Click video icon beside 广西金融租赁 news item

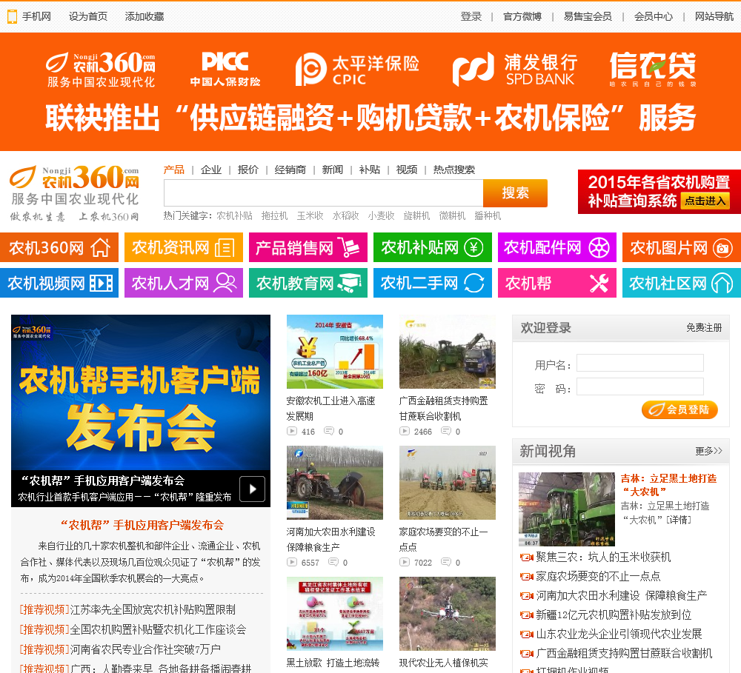coord(526,654)
